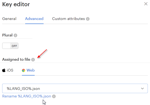Click the OFF label of Plural switch

pos(14,46)
